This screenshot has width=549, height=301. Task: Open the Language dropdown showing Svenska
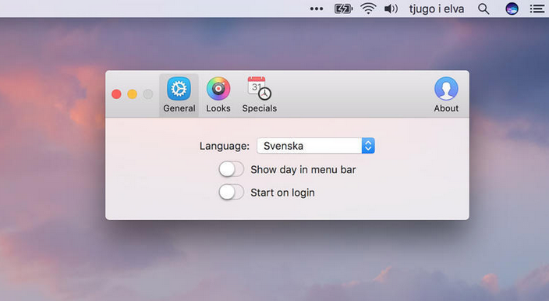tap(316, 146)
